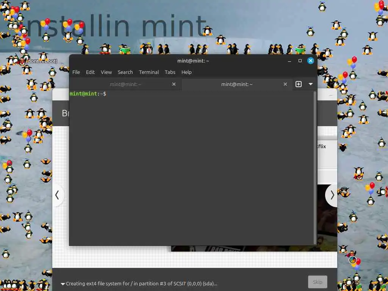The width and height of the screenshot is (388, 291).
Task: Expand the installer progress details triangle
Action: [x=63, y=284]
